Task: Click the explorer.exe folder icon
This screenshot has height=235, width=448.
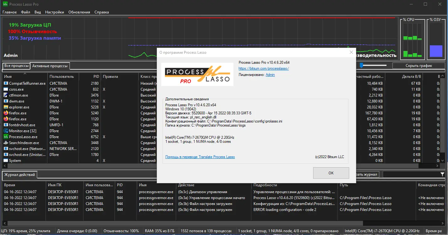Action: click(x=6, y=107)
